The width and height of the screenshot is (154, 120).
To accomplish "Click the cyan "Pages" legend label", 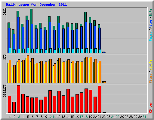I will click(151, 37).
